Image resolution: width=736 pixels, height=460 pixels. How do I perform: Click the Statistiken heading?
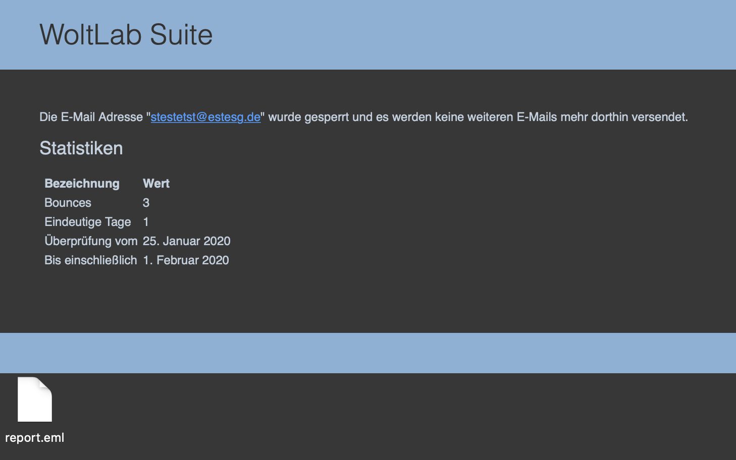click(81, 148)
